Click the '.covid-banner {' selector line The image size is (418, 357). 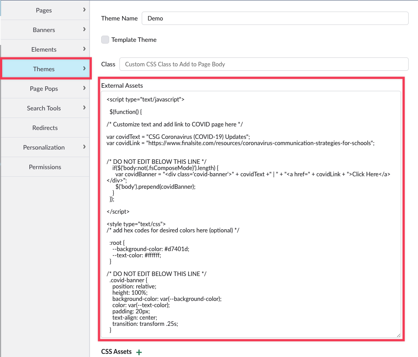(128, 280)
